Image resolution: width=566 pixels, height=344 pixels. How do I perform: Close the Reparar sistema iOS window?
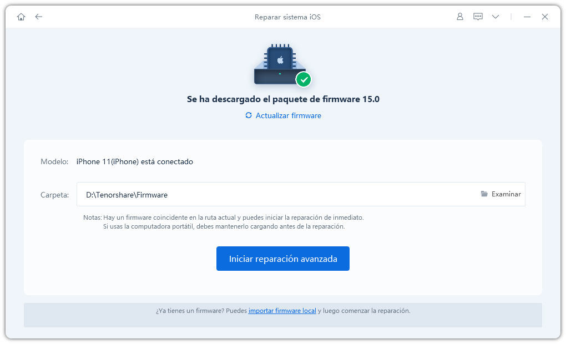[x=545, y=17]
